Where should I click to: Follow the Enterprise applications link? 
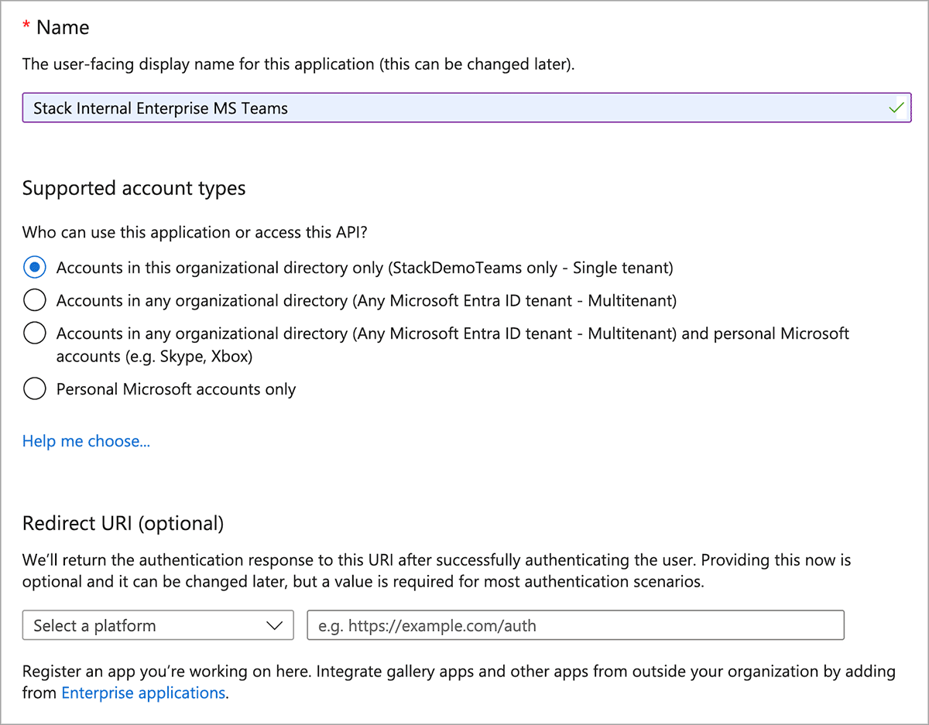(x=143, y=693)
